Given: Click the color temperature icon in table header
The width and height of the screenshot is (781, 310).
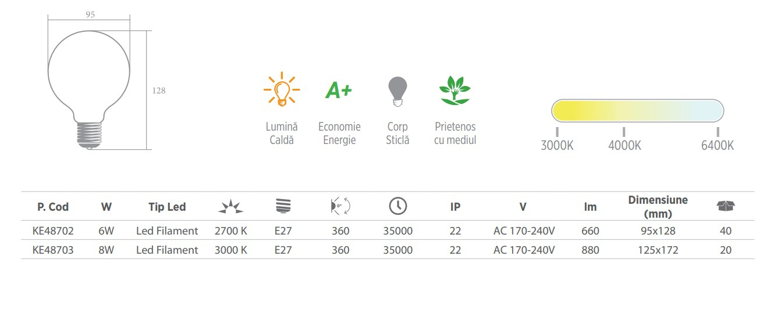Looking at the screenshot, I should (231, 206).
